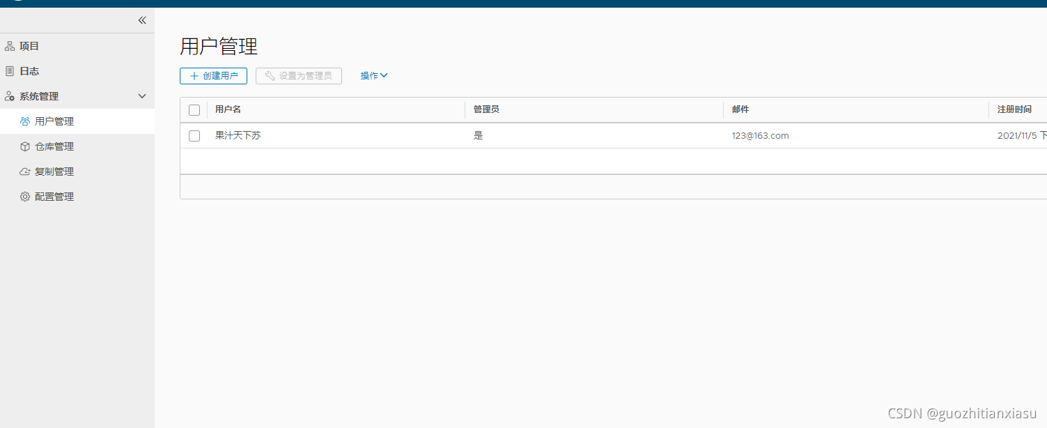
Task: Tick the select-all checkbox in table header
Action: 194,110
